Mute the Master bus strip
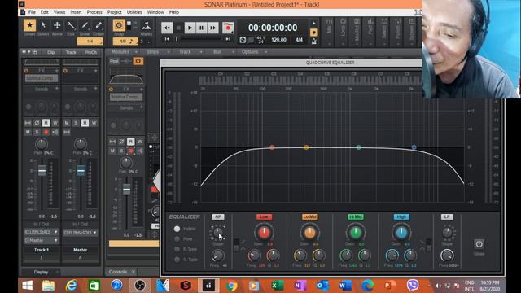521x293 pixels. [x=67, y=123]
